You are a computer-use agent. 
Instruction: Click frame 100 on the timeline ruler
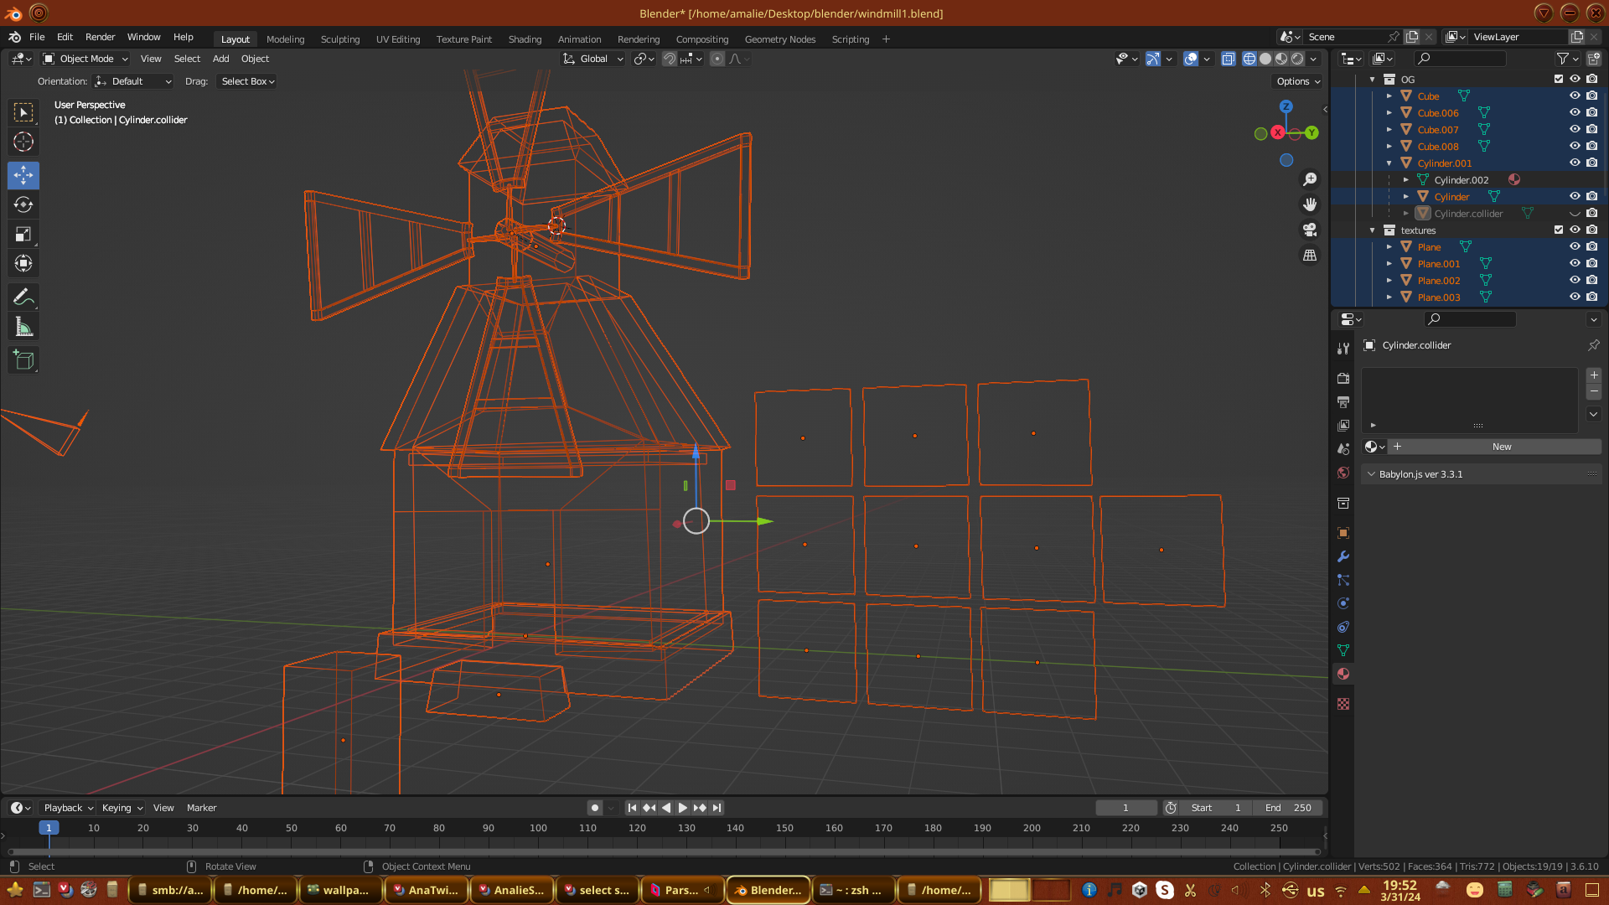coord(538,828)
